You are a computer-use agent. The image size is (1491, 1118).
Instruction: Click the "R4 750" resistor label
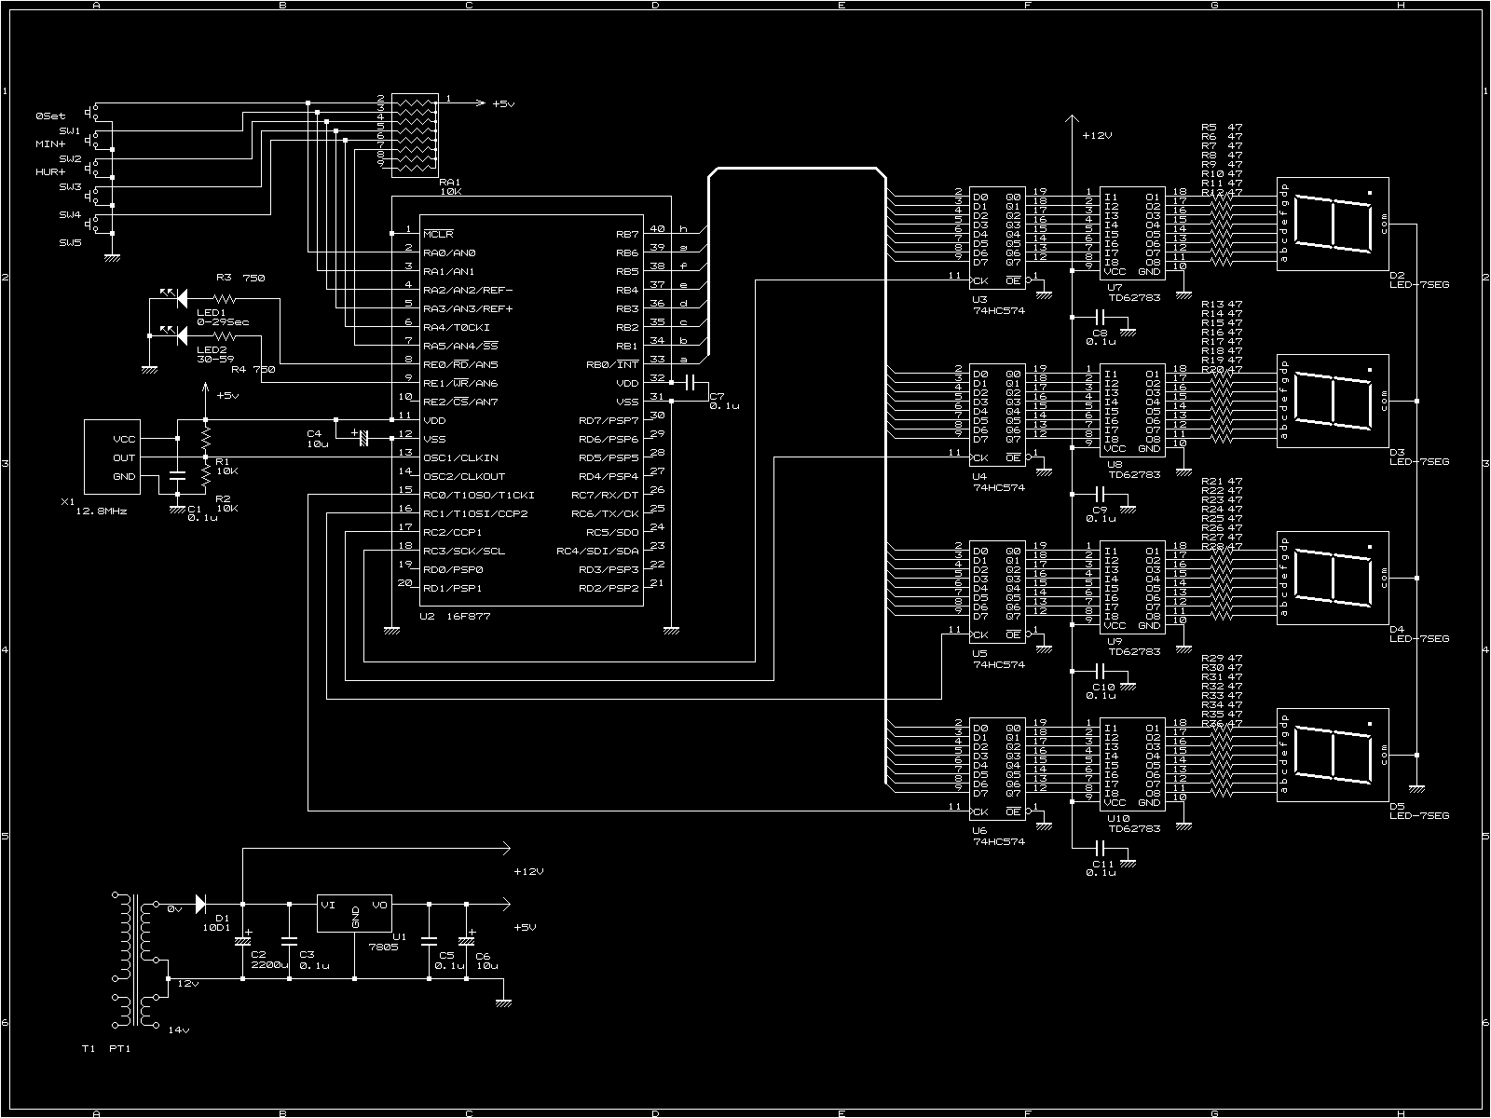[x=253, y=370]
